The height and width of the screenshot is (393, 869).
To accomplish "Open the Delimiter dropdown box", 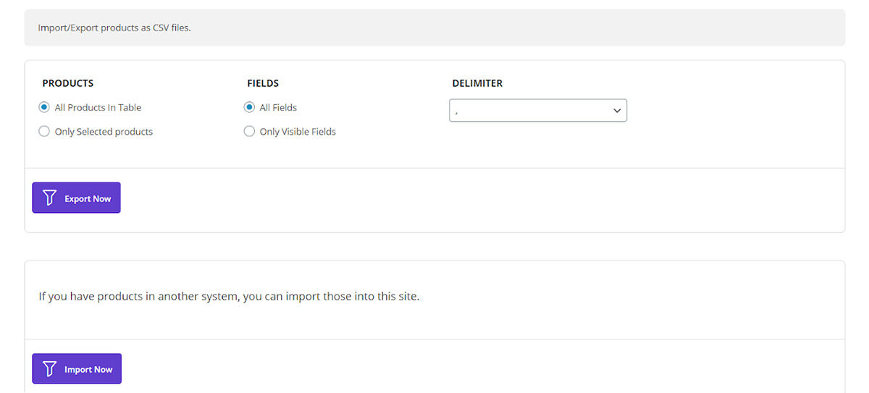I will (537, 111).
